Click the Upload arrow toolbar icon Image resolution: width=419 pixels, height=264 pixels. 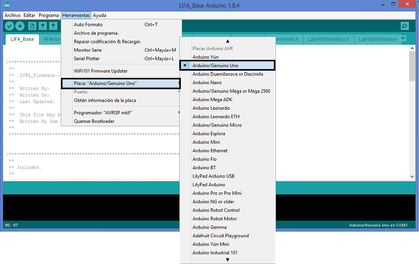20,26
